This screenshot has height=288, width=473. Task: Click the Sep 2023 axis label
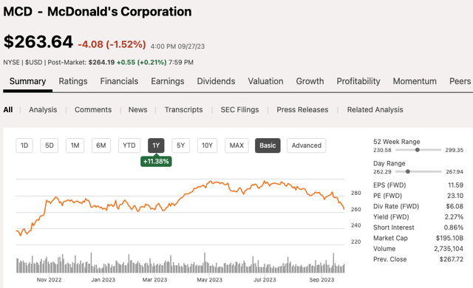[321, 280]
